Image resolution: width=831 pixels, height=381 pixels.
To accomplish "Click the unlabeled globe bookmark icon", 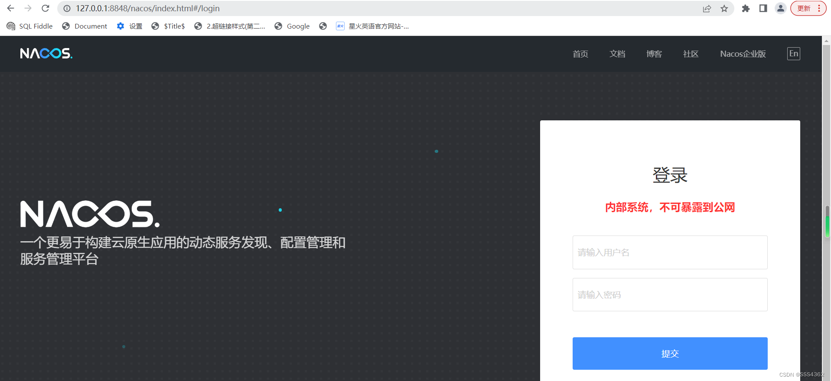I will click(323, 26).
